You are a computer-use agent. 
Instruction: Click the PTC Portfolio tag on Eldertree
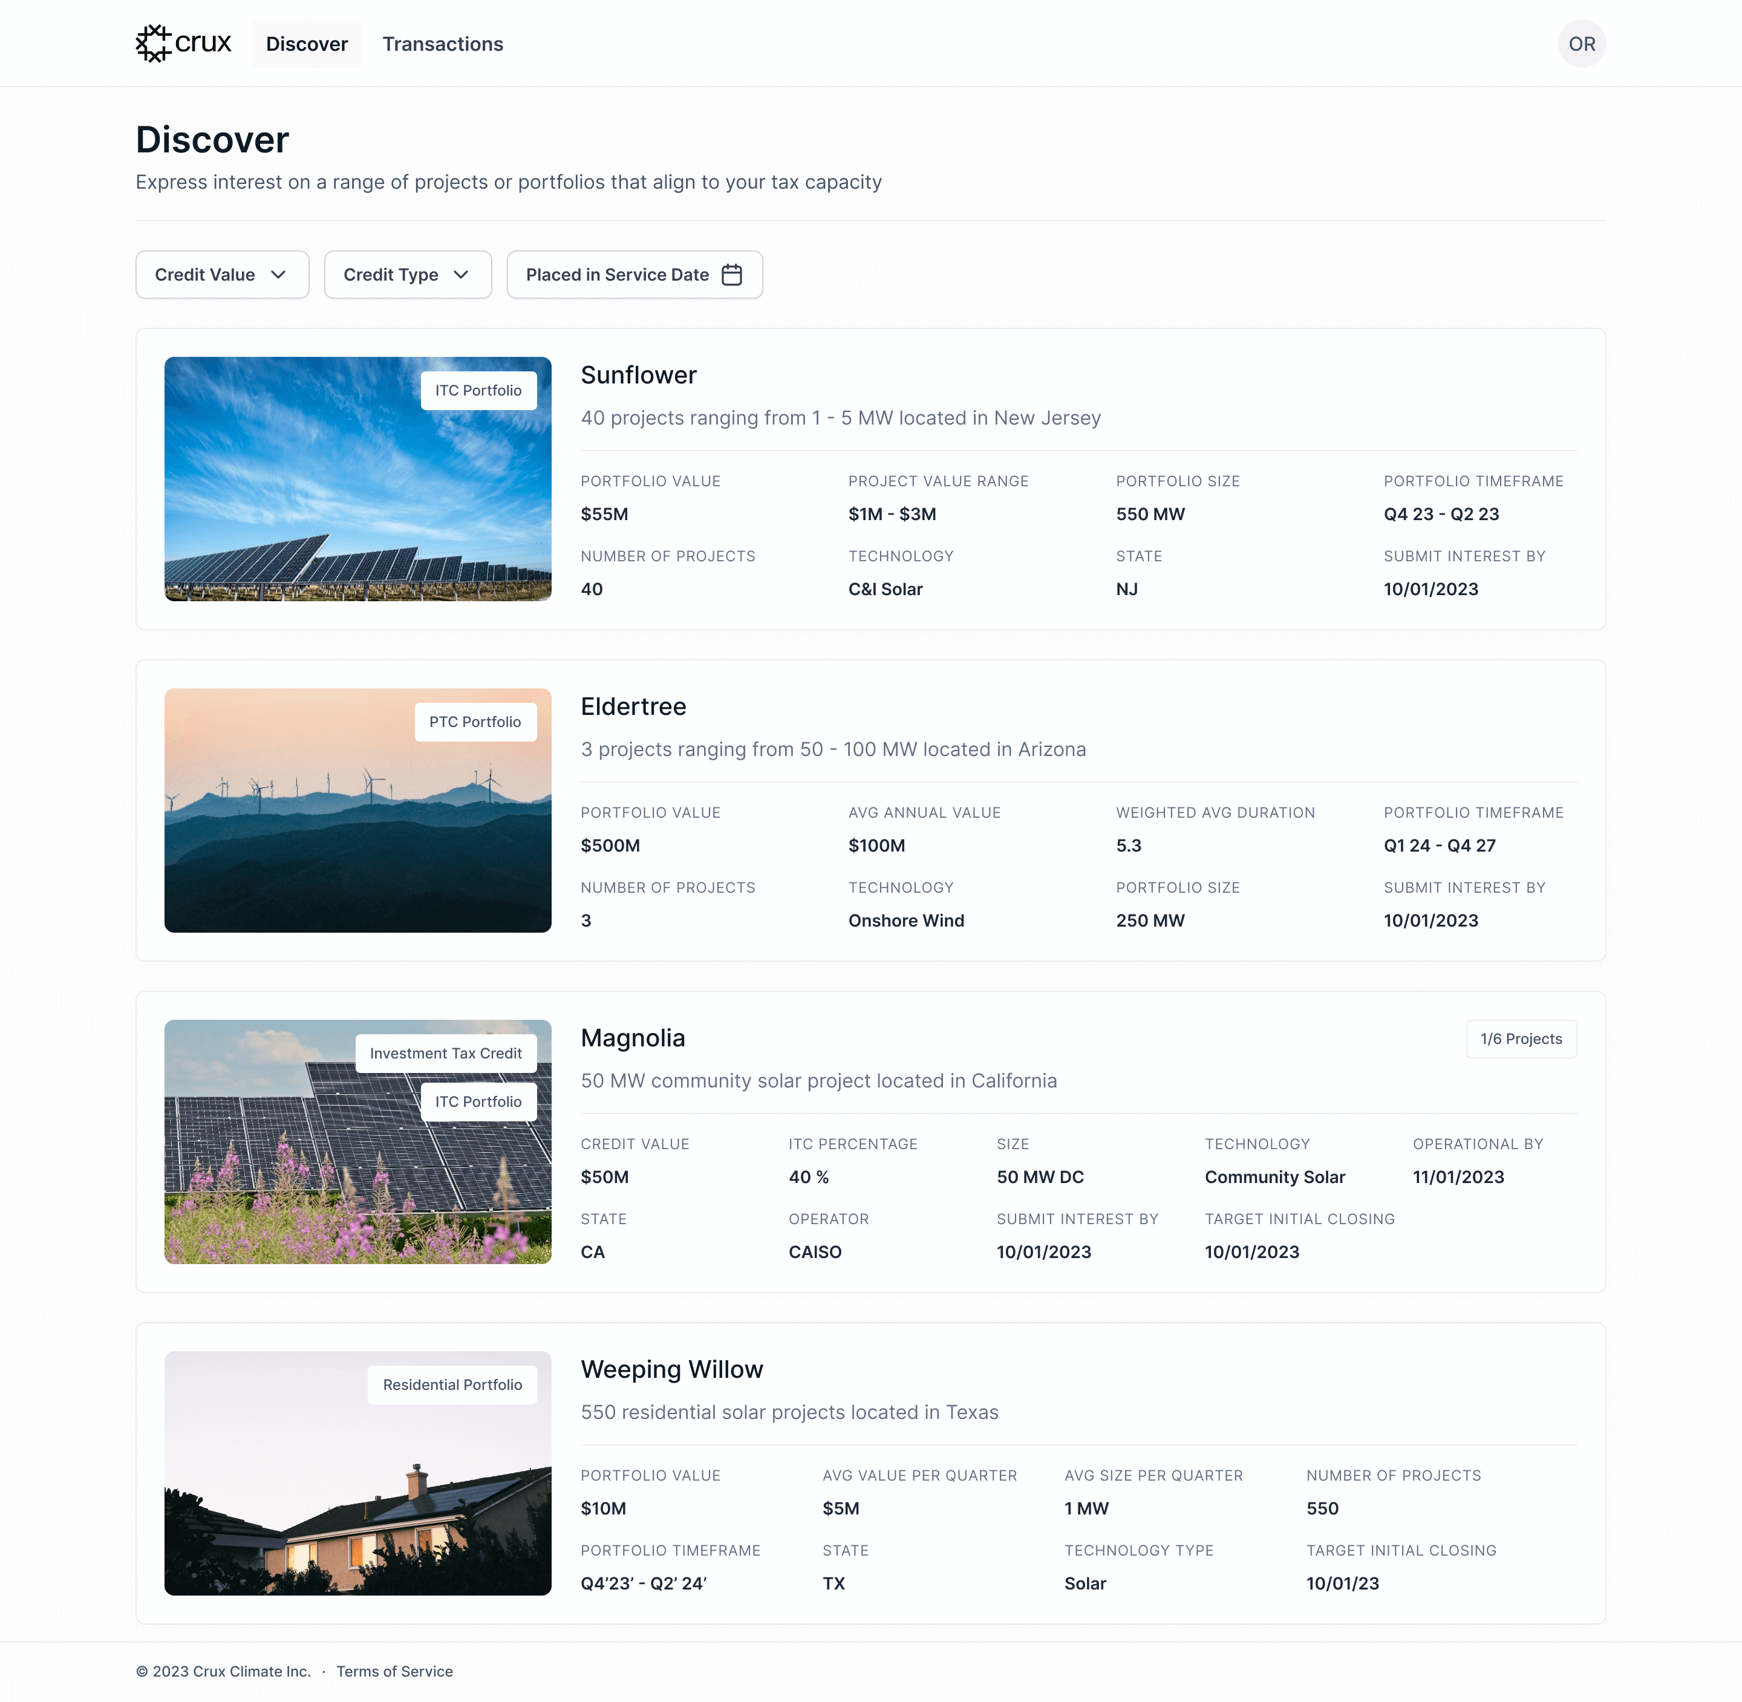click(x=475, y=722)
